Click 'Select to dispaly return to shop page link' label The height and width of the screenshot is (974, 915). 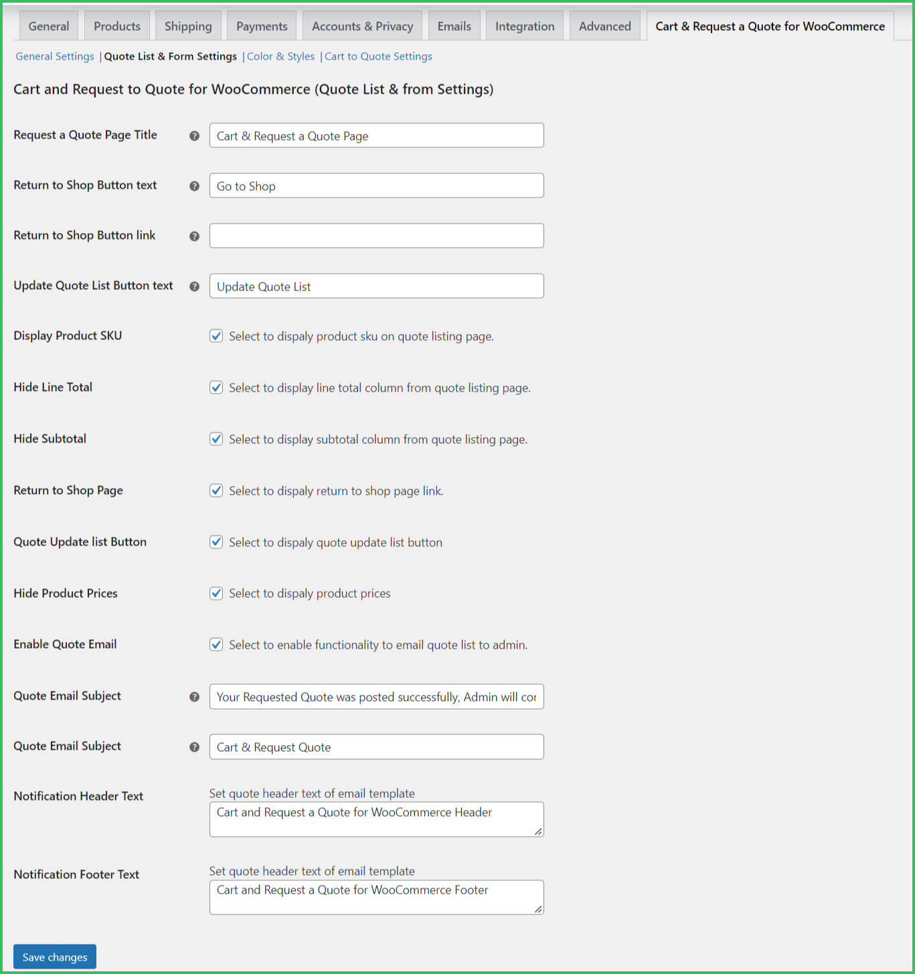pos(336,491)
